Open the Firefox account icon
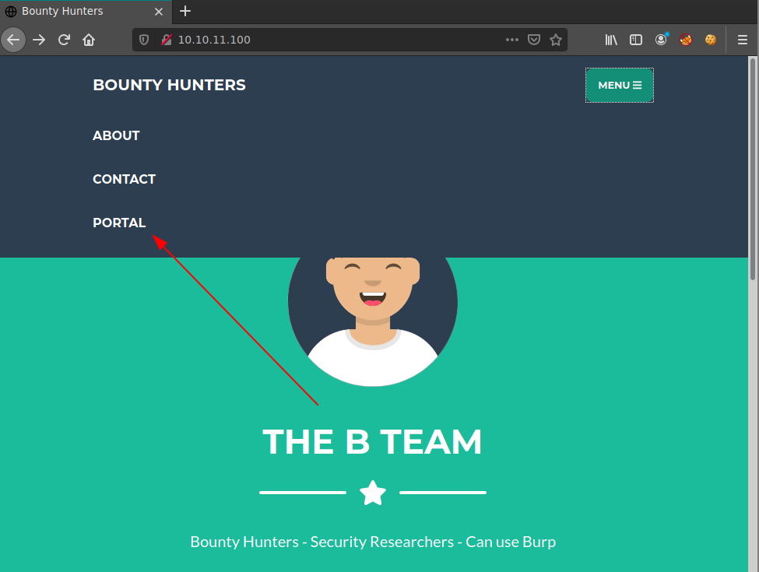This screenshot has width=759, height=572. [661, 40]
